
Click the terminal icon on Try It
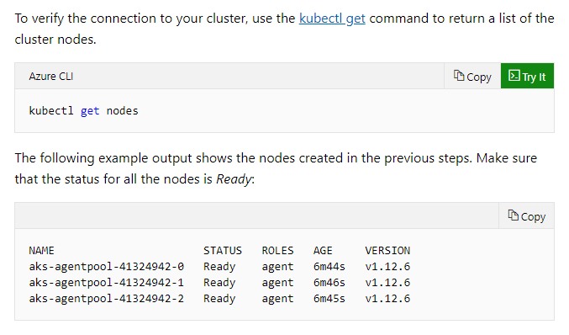pos(514,76)
